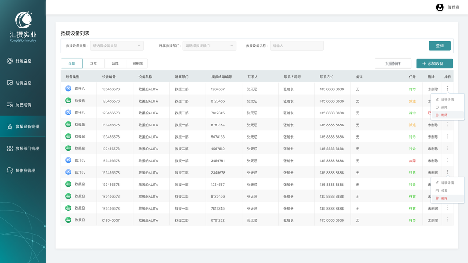The image size is (468, 263).
Task: Switch to the 正常 tab
Action: point(94,64)
